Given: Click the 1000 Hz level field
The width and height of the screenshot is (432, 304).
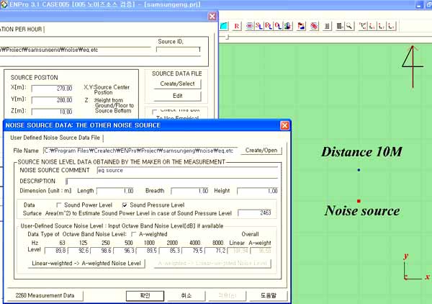Looking at the screenshot, I should tap(147, 251).
